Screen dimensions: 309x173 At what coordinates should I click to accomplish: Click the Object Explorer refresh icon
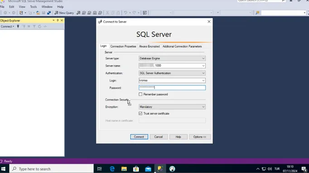39,26
